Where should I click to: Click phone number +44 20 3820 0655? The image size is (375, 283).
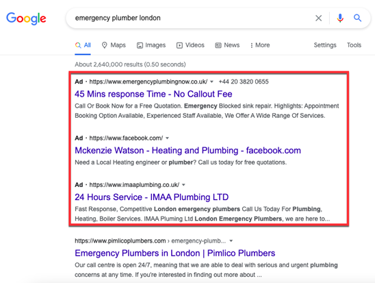click(x=244, y=82)
